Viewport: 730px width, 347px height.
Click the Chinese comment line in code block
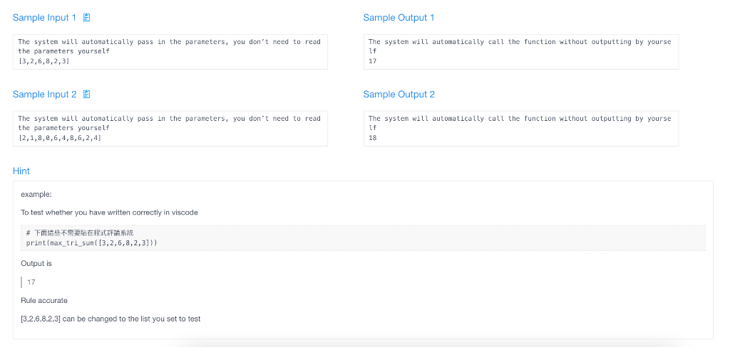[x=80, y=233]
